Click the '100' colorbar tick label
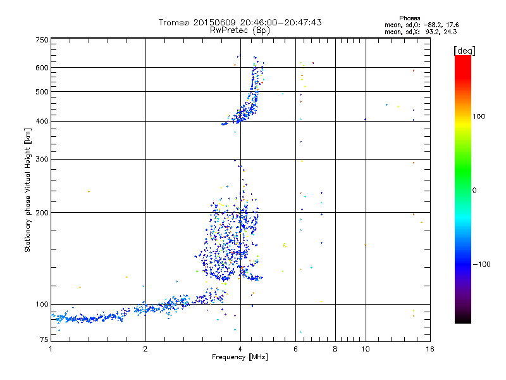506x380 pixels. click(x=479, y=117)
